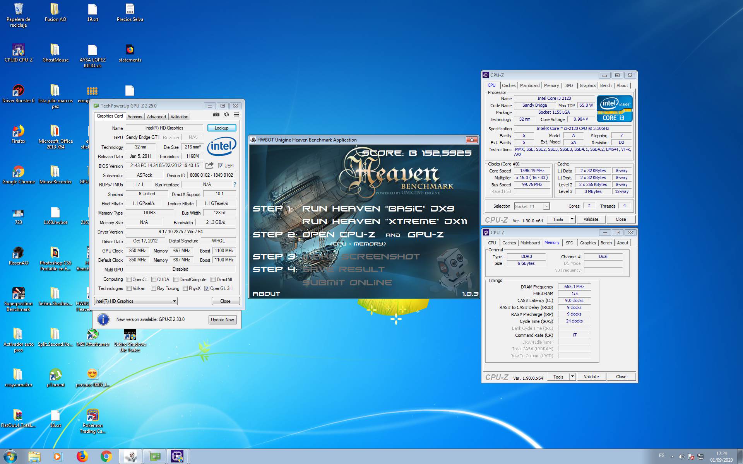Click Validate in the lower CPU-Z window
The image size is (743, 464).
591,377
